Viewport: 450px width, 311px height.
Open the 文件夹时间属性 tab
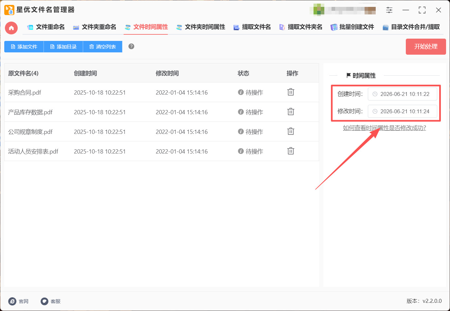click(x=201, y=27)
